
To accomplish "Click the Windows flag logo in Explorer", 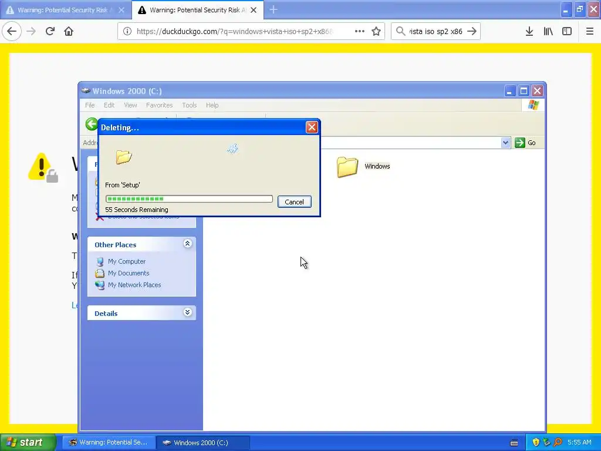I will coord(533,105).
